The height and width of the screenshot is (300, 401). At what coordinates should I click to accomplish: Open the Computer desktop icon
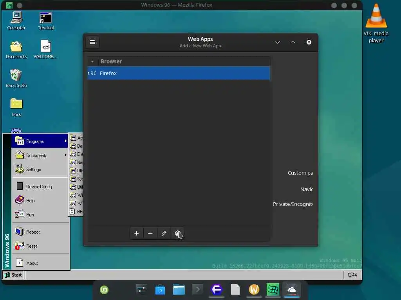pos(16,21)
